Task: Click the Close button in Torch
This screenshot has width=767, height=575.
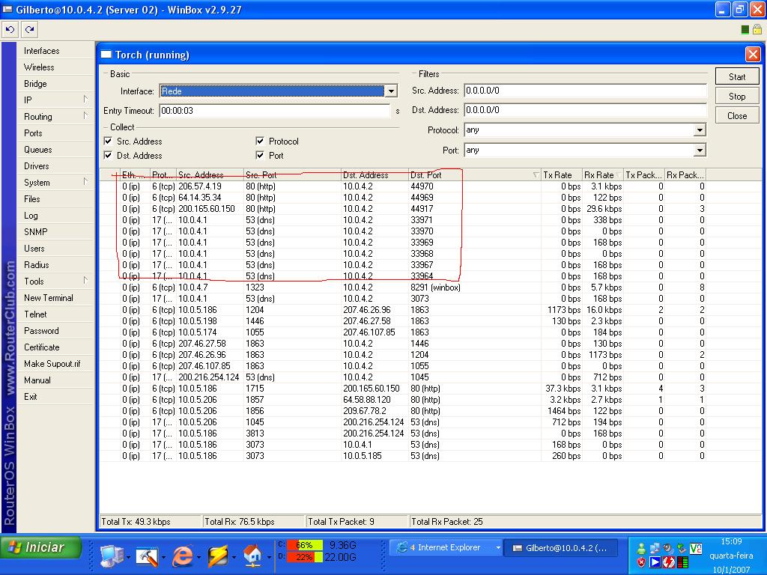Action: pyautogui.click(x=737, y=116)
